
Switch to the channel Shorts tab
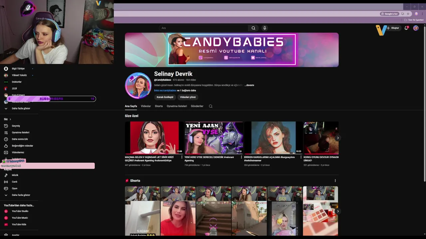click(159, 106)
